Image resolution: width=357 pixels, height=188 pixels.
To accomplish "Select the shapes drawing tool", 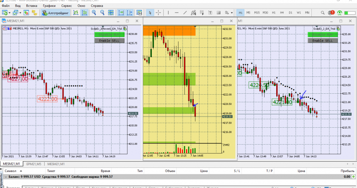I will 219,13.
